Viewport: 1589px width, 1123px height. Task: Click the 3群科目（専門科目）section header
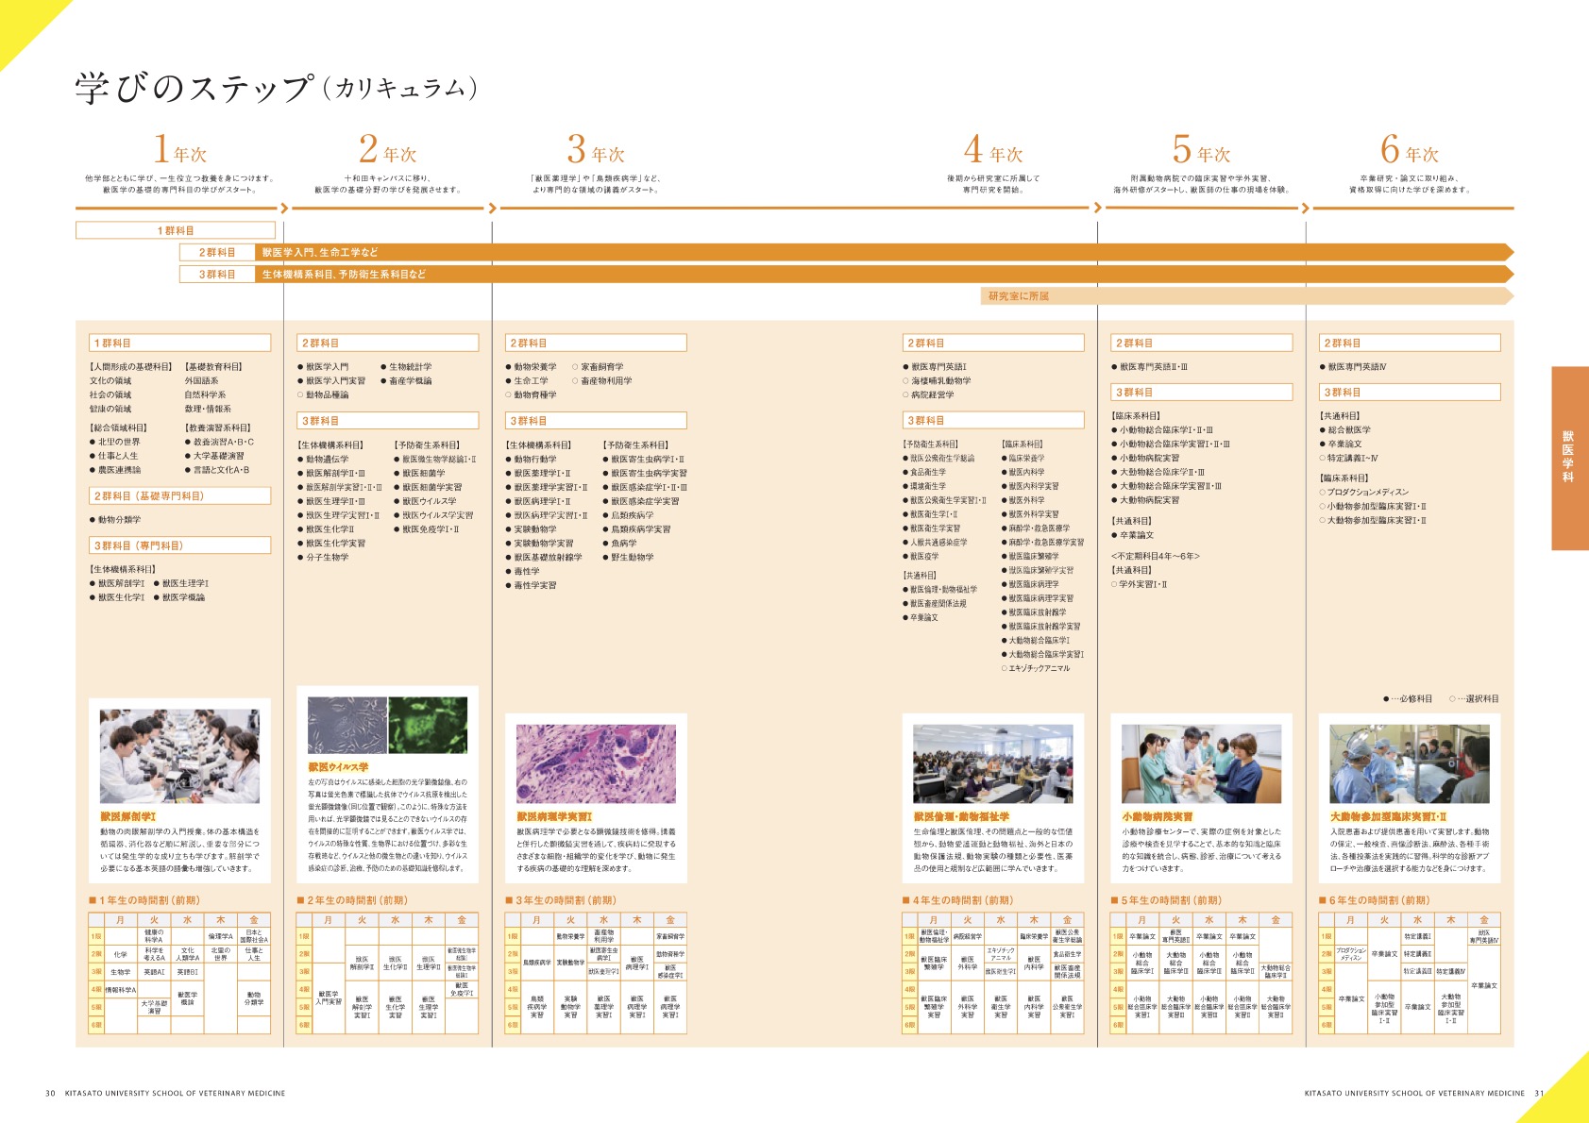[x=180, y=545]
